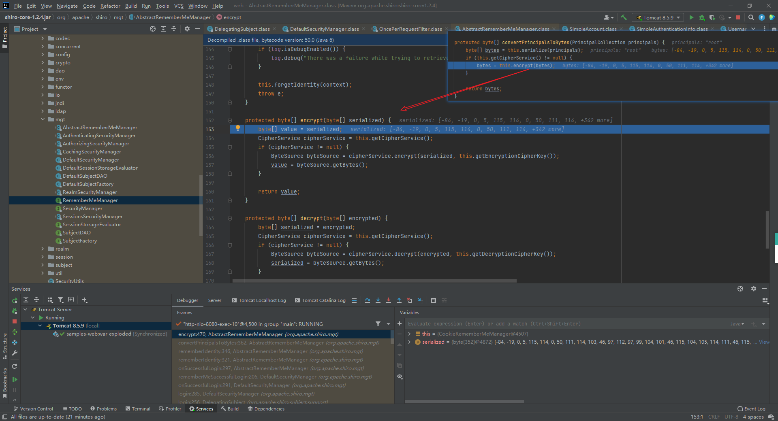
Task: Toggle the Bookmarks tool window sidebar button
Action: [5, 383]
